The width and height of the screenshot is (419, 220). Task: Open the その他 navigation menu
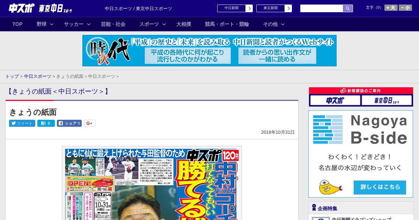tap(270, 24)
